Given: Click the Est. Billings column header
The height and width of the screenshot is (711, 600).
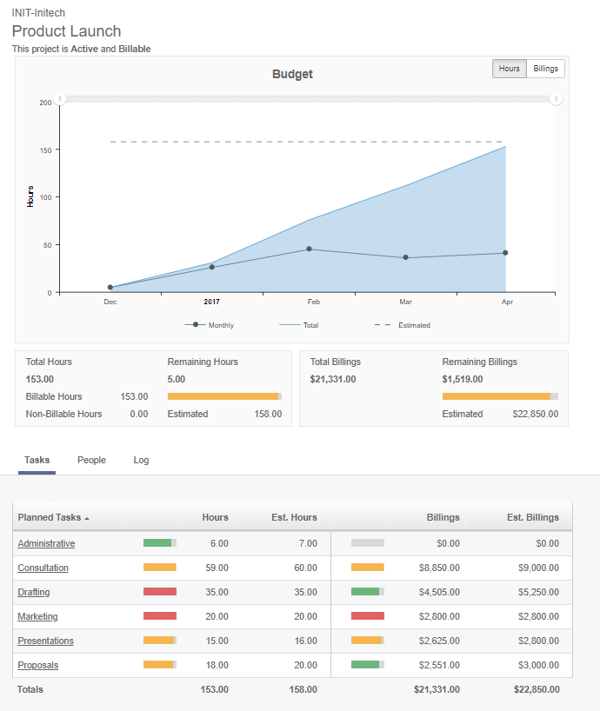Looking at the screenshot, I should point(533,517).
